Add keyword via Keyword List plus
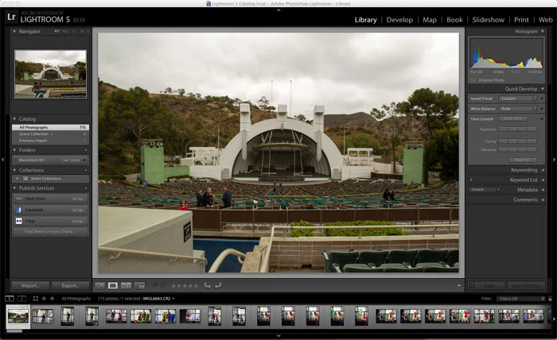 [471, 180]
